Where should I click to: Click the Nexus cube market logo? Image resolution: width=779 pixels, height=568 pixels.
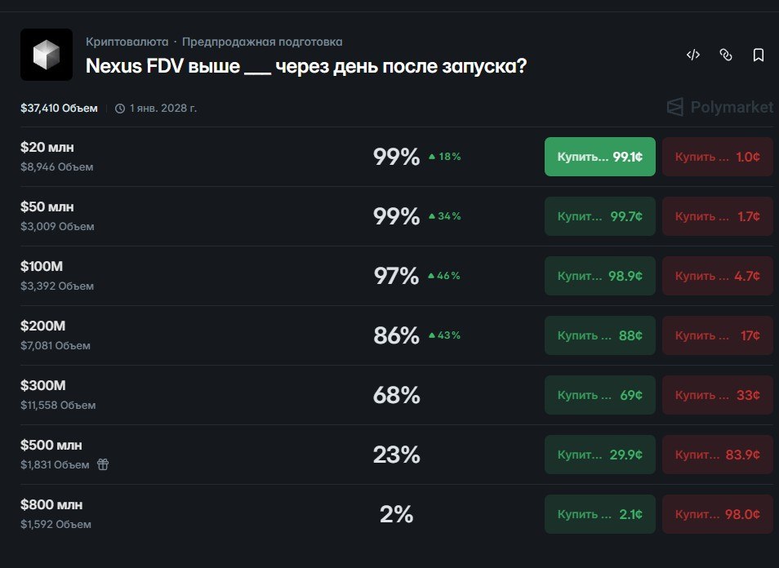[x=47, y=55]
